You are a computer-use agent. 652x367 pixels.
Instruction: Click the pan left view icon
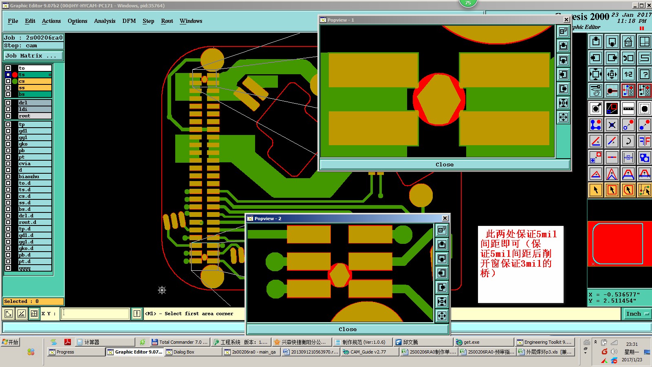coord(596,58)
